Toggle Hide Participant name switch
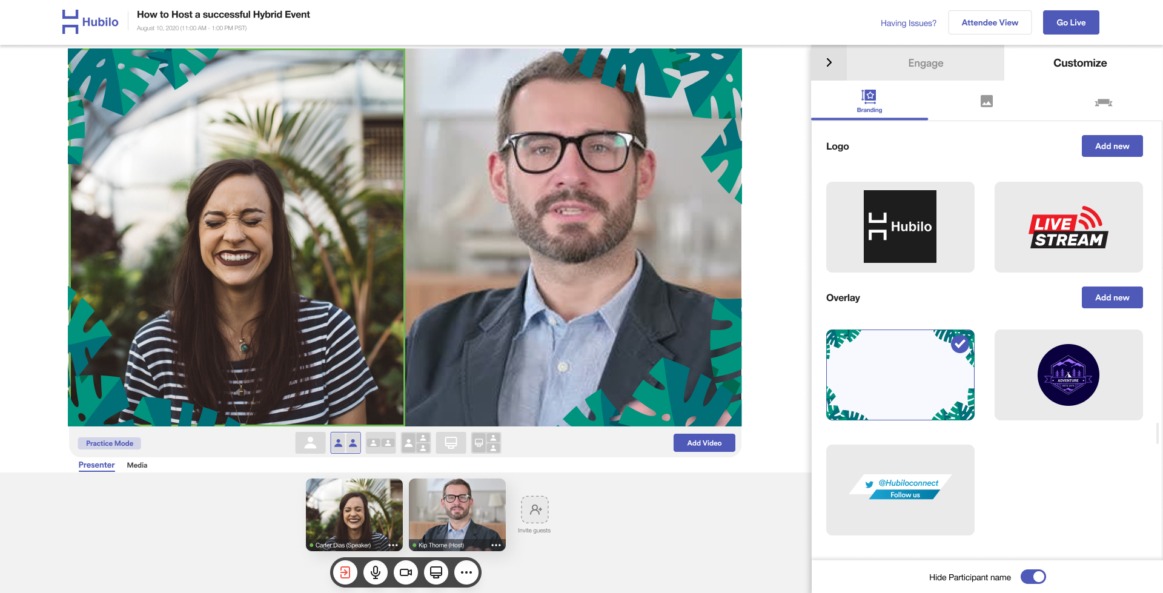Screen dimensions: 1163x593 click(x=1033, y=577)
